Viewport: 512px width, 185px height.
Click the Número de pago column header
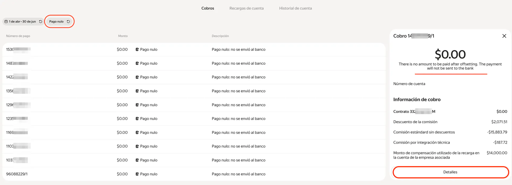tap(18, 36)
